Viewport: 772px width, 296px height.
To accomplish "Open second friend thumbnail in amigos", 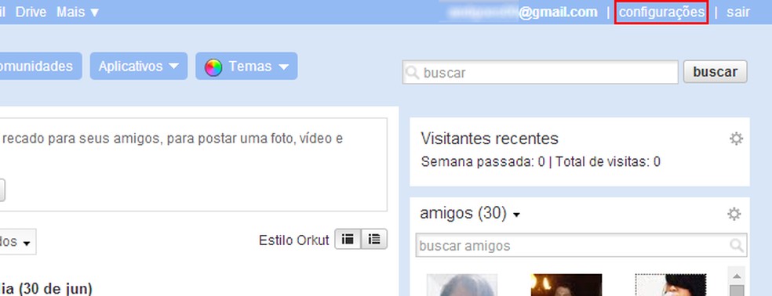I will point(566,285).
